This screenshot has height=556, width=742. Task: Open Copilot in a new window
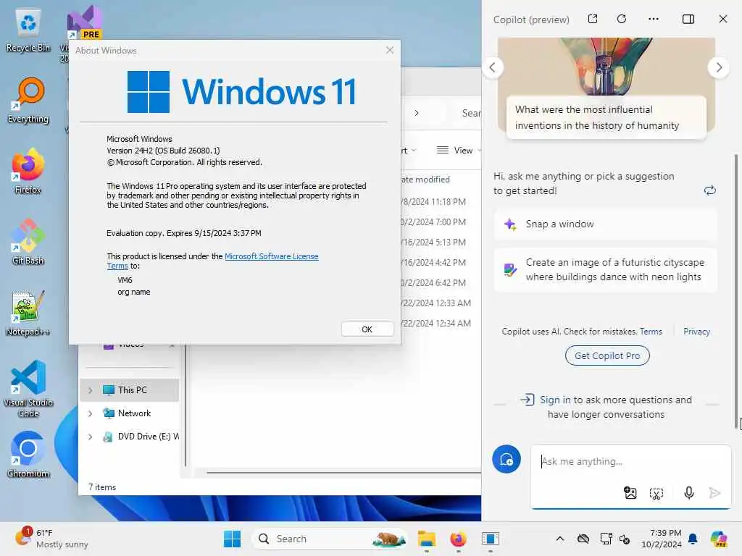tap(593, 19)
